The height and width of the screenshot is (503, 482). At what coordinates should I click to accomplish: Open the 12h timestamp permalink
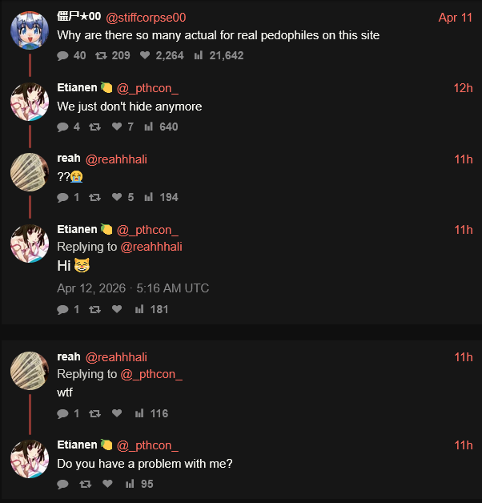click(463, 88)
